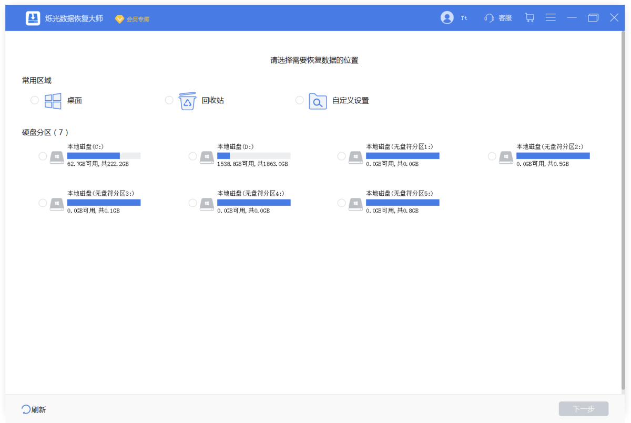Click the disk icon for 无盘符分区1

[x=355, y=157]
